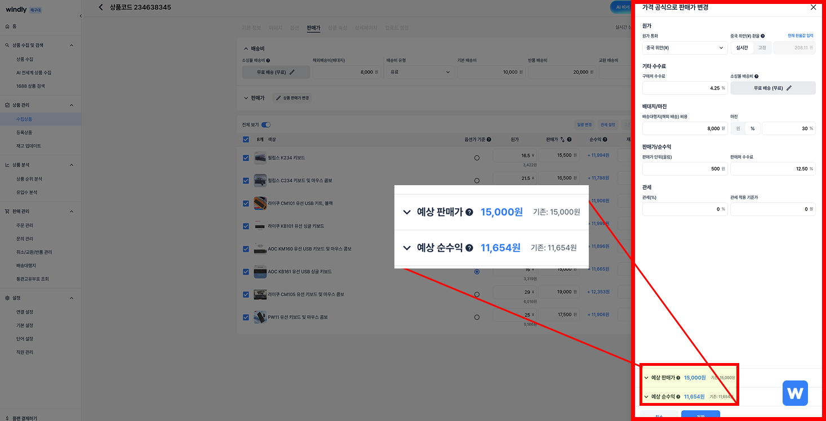
Task: Click thumbnail of 필립스 C234 키보드 및 마우스 콤보
Action: point(260,181)
